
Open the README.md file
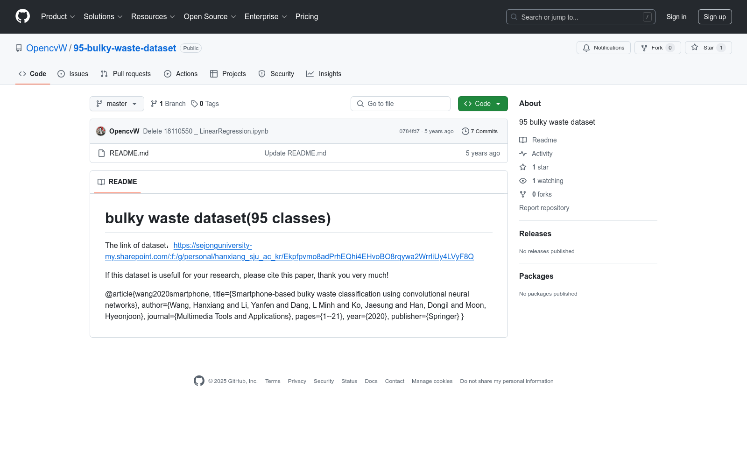(x=129, y=153)
